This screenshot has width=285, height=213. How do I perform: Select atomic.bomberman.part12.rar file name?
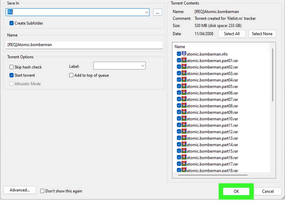(213, 132)
